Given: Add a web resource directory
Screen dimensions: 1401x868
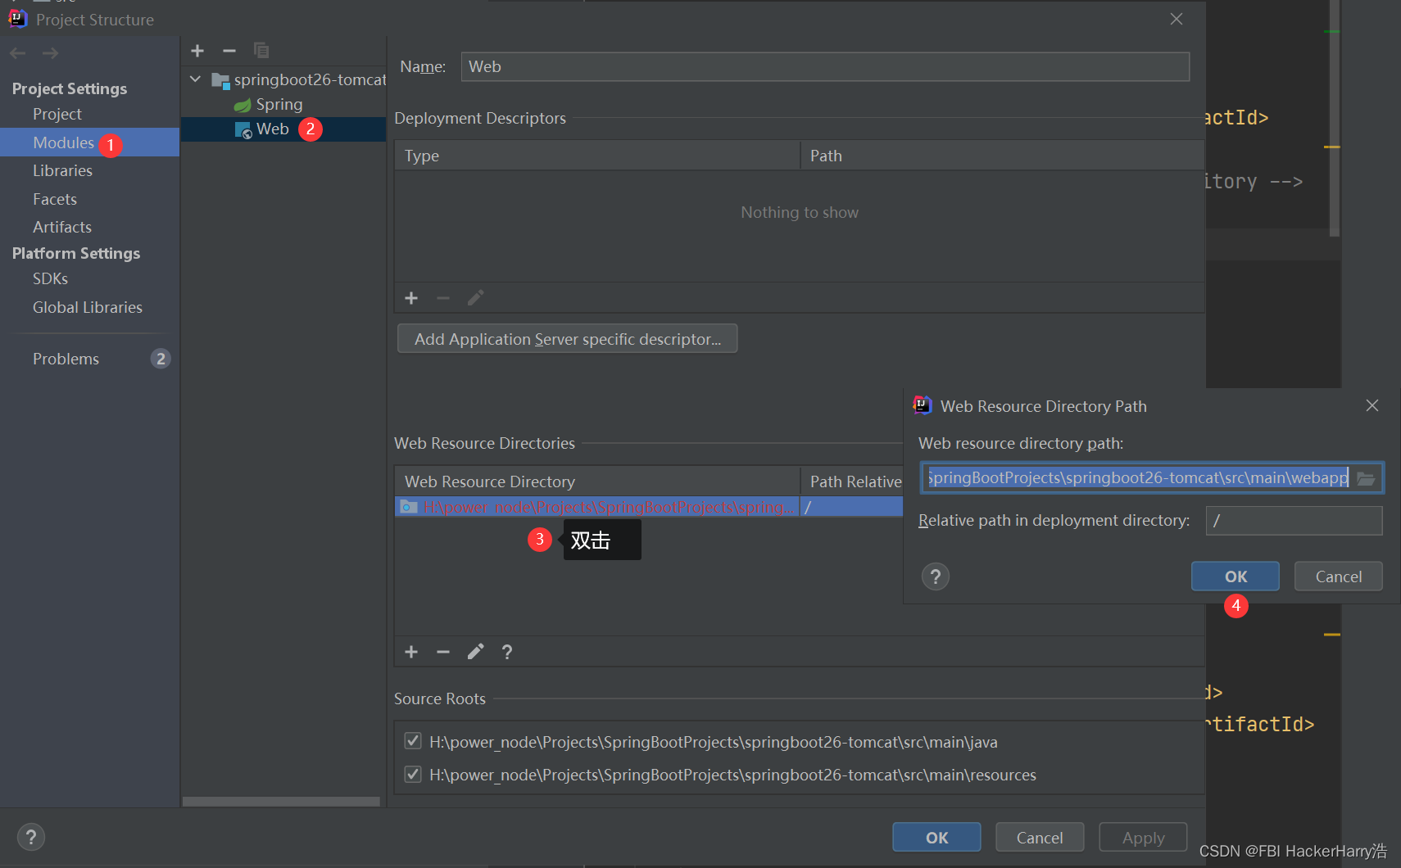Looking at the screenshot, I should [x=411, y=652].
